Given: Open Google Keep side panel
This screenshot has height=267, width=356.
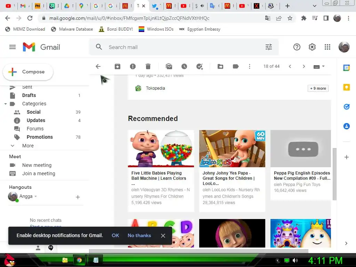Looking at the screenshot, I should (347, 87).
